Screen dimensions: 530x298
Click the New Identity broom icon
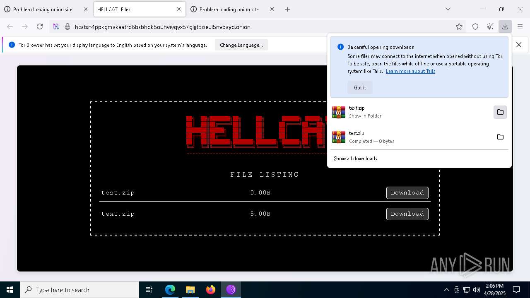coord(490,26)
